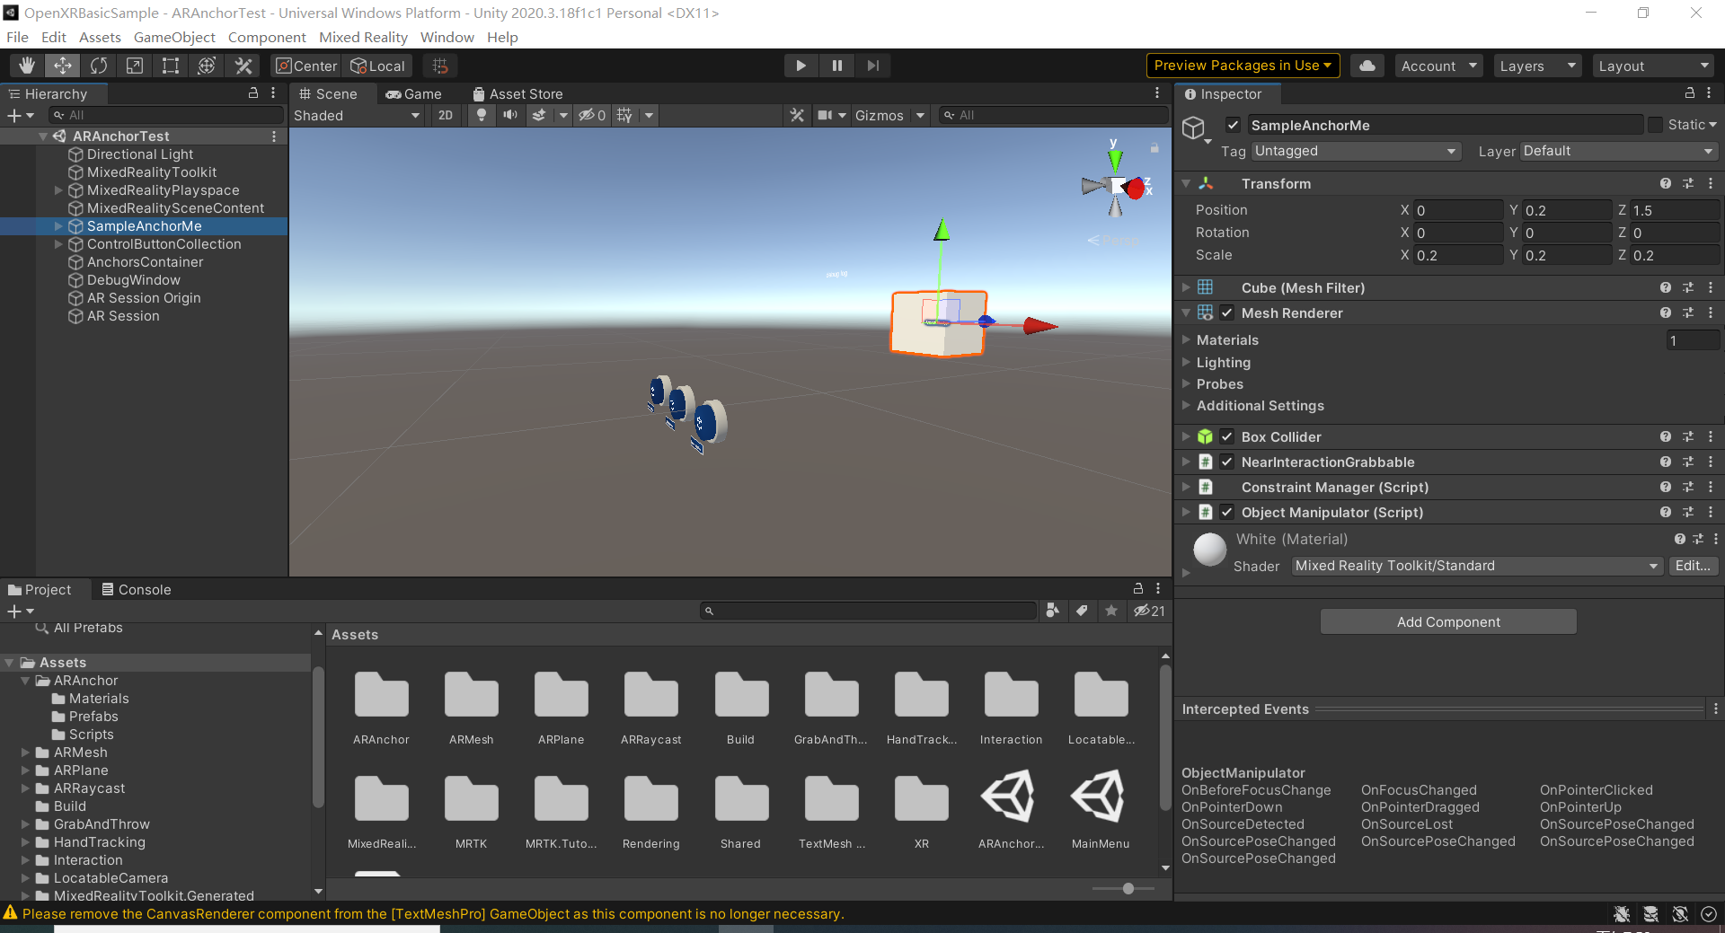Toggle grid snapping icon in toolbar
This screenshot has height=933, width=1725.
click(x=440, y=66)
